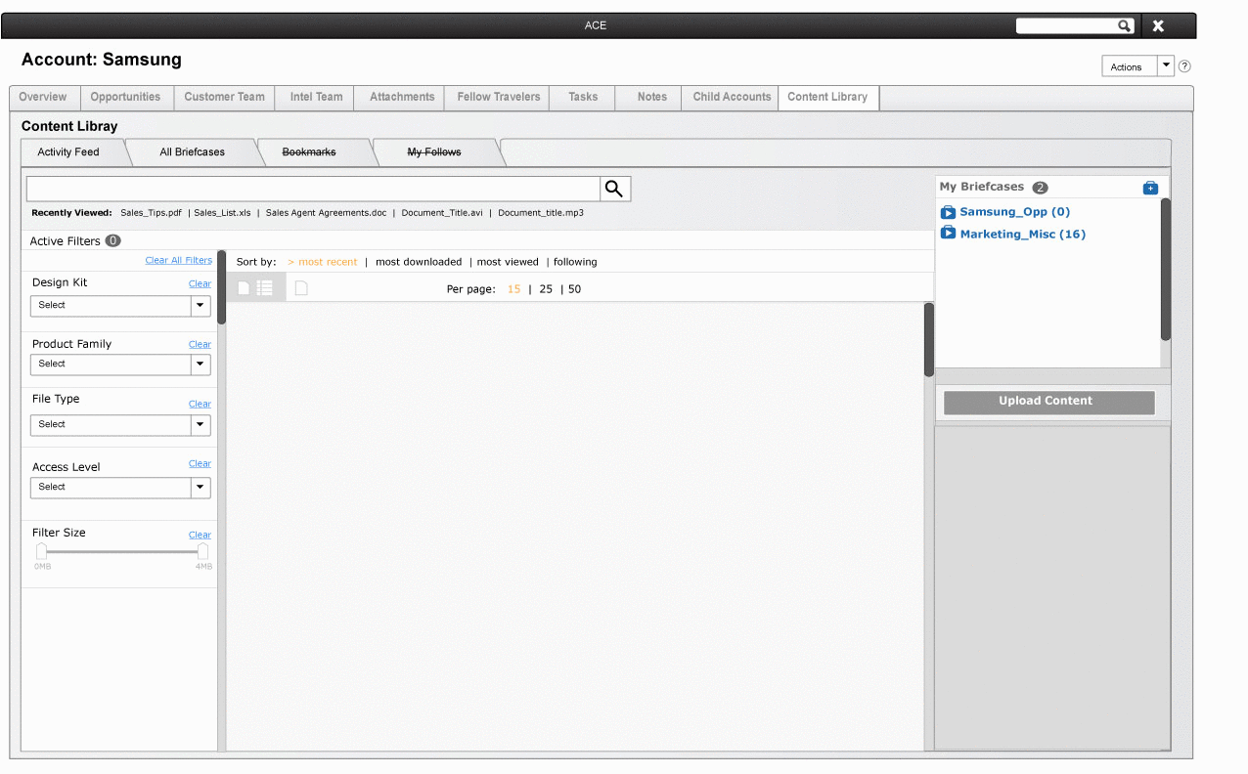Click the Upload Content button

pyautogui.click(x=1047, y=401)
